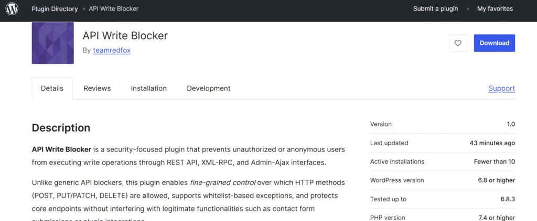Click '43 minutes ago' value

click(x=492, y=143)
